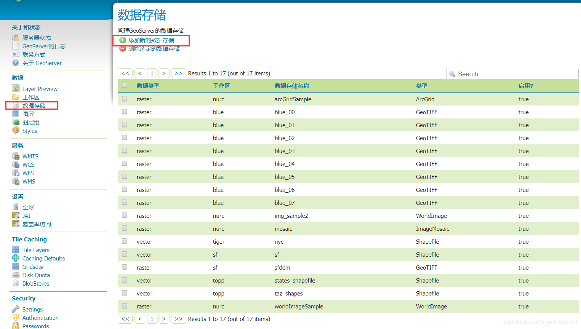Select page 1 in top pager

pyautogui.click(x=152, y=73)
